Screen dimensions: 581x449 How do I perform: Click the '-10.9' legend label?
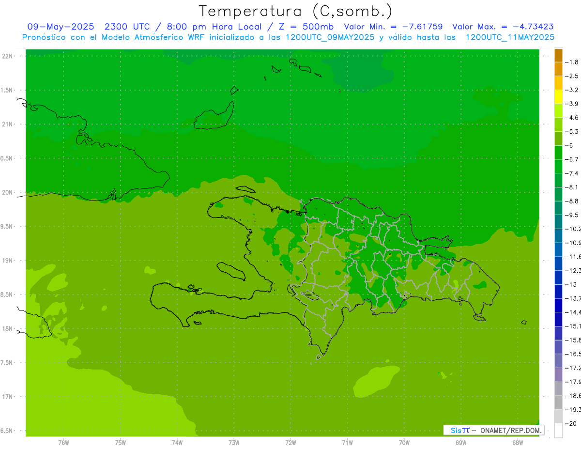click(573, 243)
